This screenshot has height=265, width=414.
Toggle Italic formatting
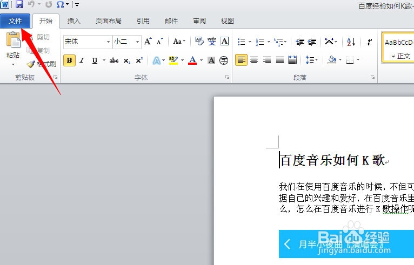tap(82, 60)
